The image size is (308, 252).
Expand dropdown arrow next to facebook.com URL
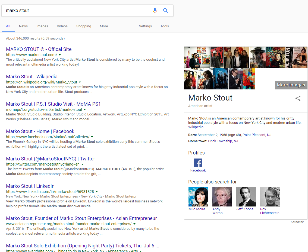pyautogui.click(x=92, y=137)
